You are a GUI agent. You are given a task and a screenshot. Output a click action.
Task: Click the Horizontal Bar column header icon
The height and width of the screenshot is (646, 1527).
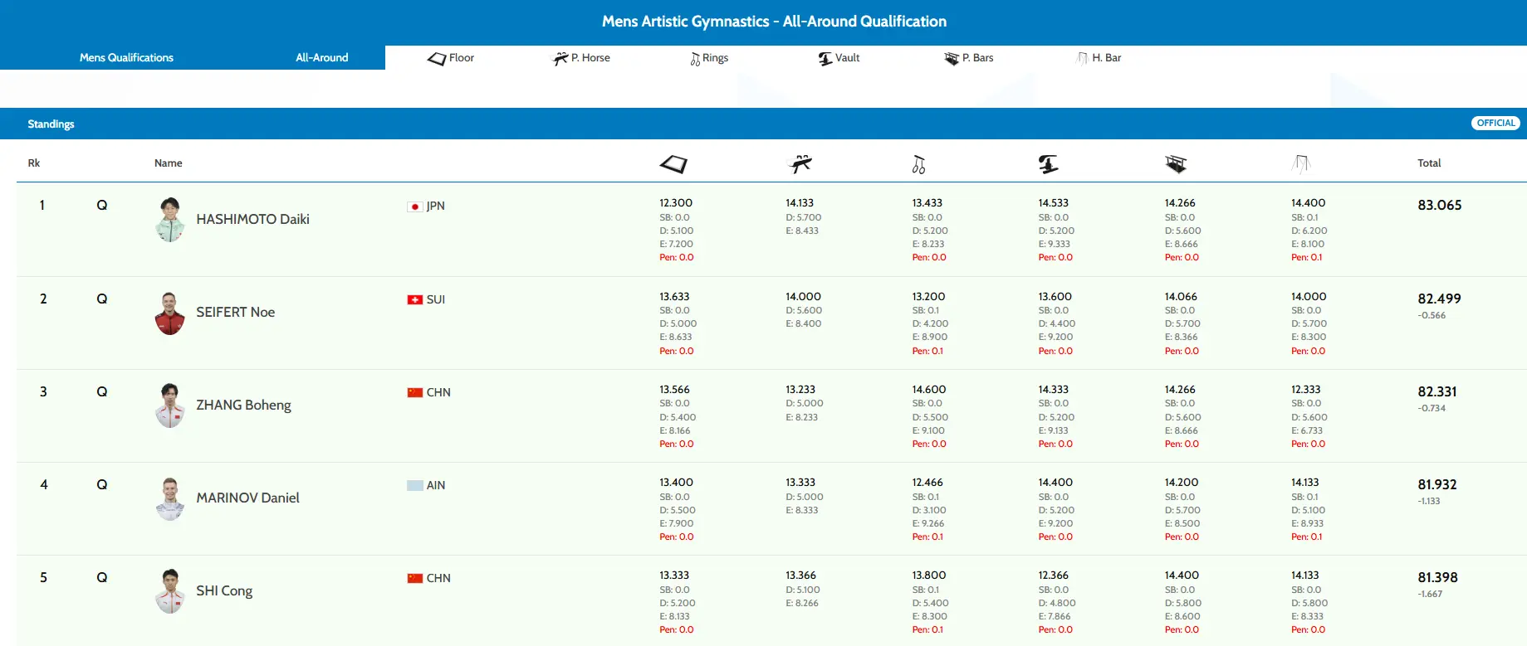tap(1301, 164)
